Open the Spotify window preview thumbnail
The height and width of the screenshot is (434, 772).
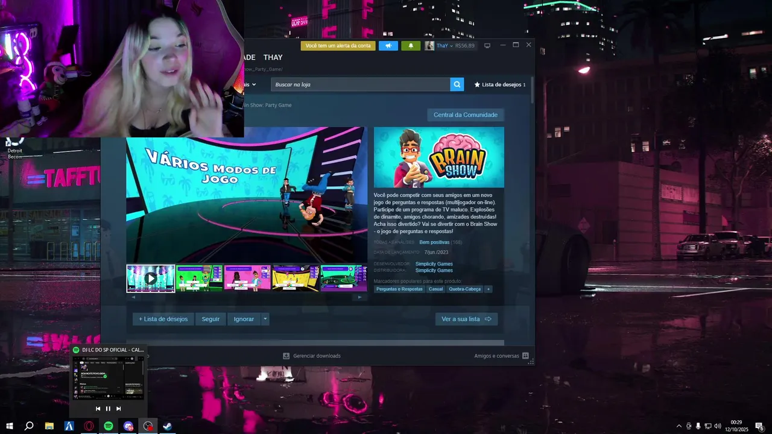109,377
